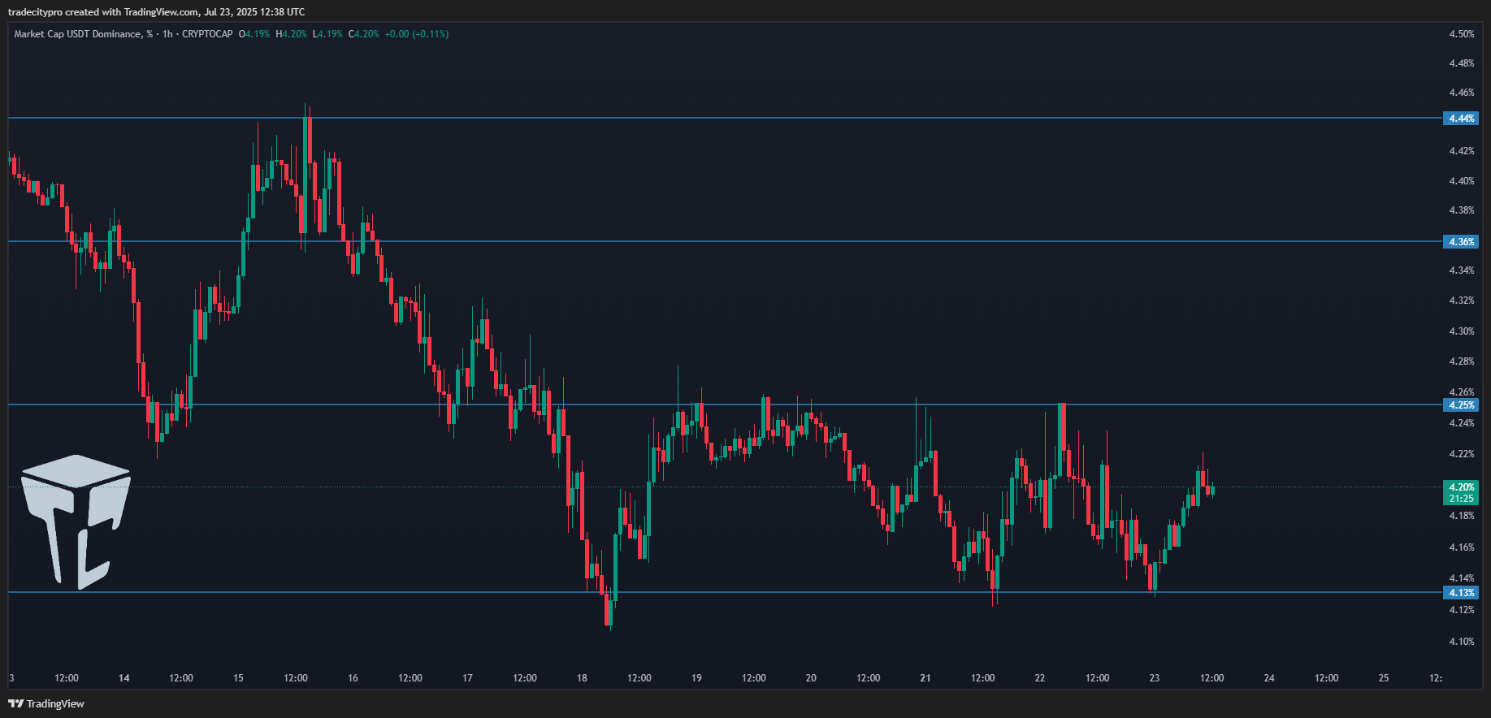This screenshot has height=718, width=1491.
Task: Click the 4.34% price axis label
Action: [x=1462, y=270]
